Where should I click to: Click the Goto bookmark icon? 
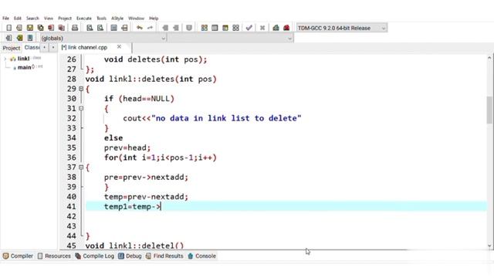[30, 38]
